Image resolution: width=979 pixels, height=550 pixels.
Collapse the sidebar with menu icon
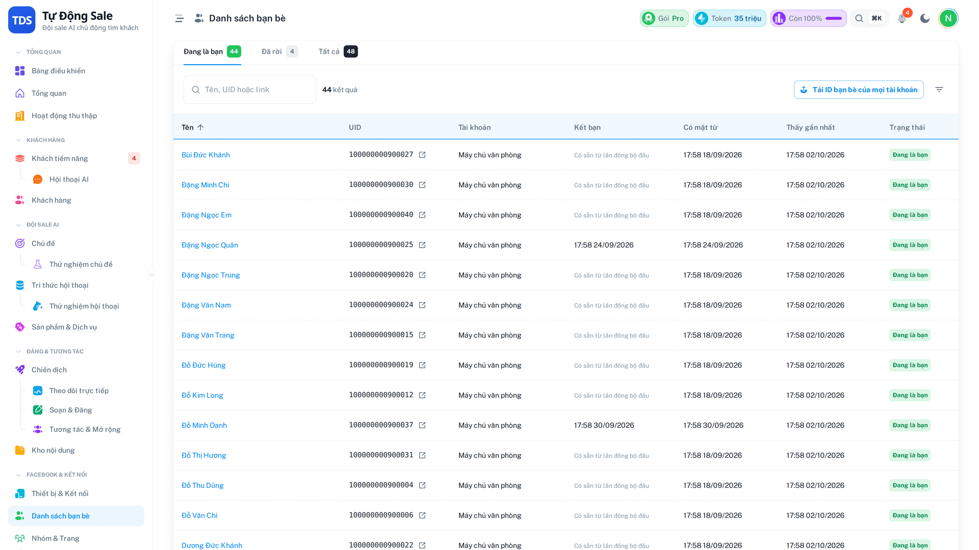[179, 18]
